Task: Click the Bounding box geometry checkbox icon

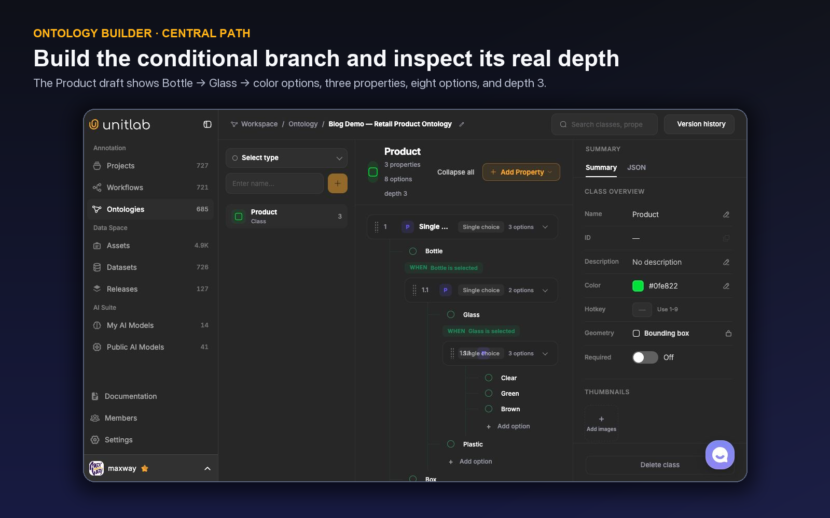Action: point(636,334)
